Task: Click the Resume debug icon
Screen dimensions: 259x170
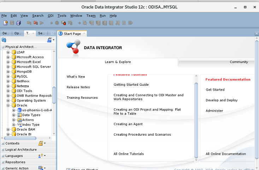Action: coord(130,23)
